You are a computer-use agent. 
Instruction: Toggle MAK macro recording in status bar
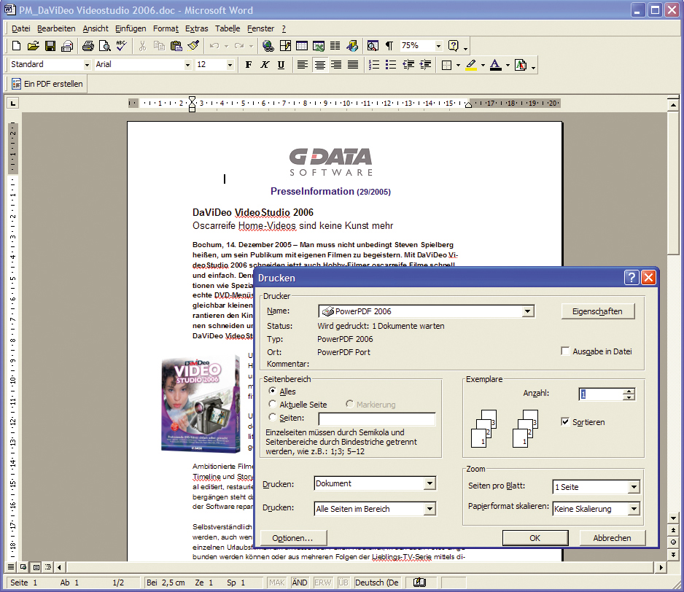(x=276, y=583)
